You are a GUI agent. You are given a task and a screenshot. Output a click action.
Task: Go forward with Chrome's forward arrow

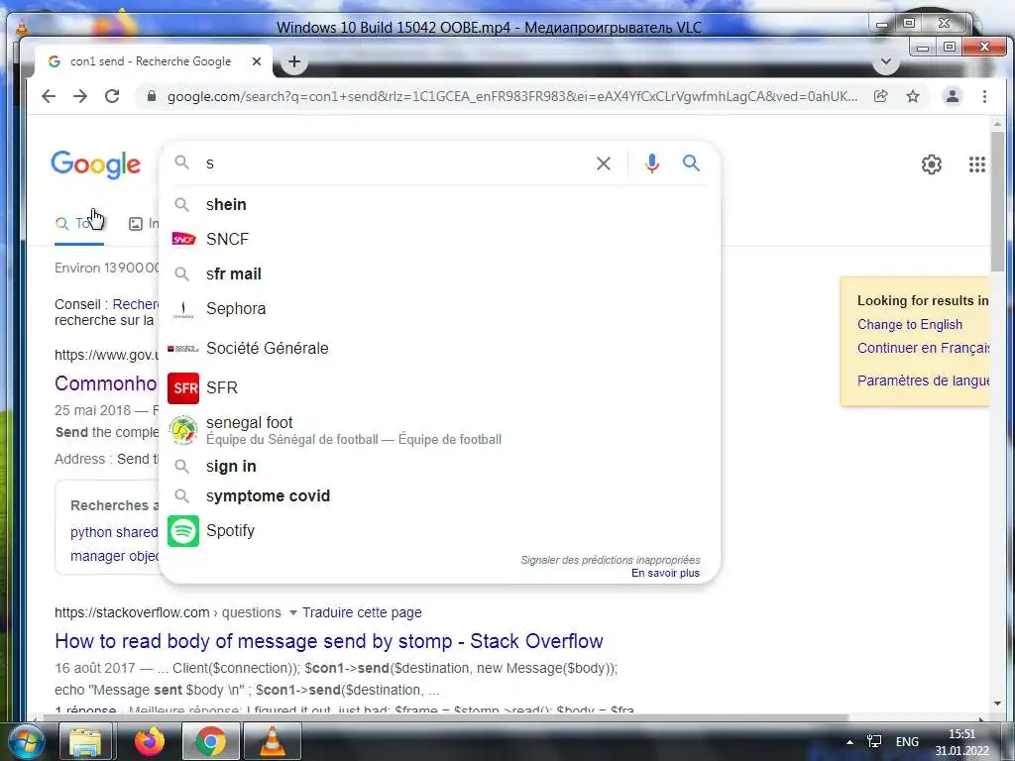point(80,96)
